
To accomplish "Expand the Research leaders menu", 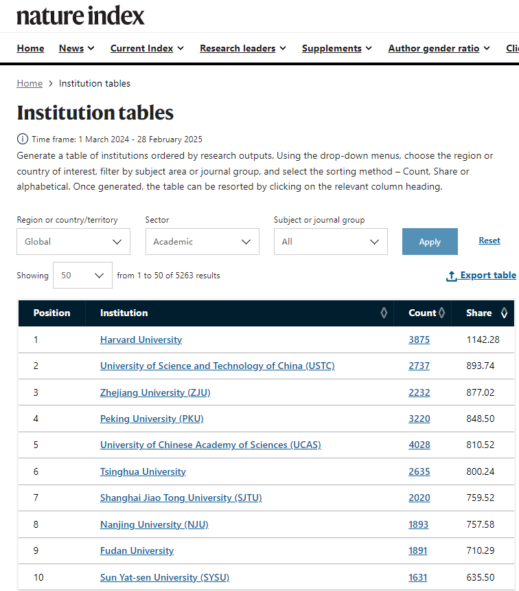I will click(x=243, y=48).
